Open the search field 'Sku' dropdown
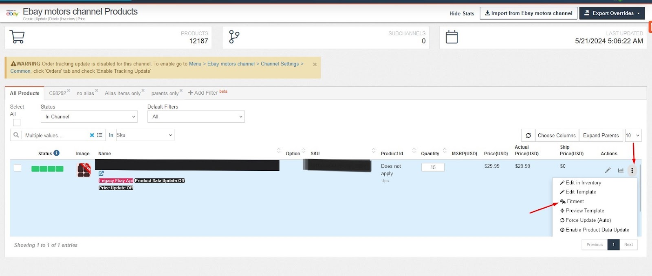The image size is (652, 276). point(145,135)
